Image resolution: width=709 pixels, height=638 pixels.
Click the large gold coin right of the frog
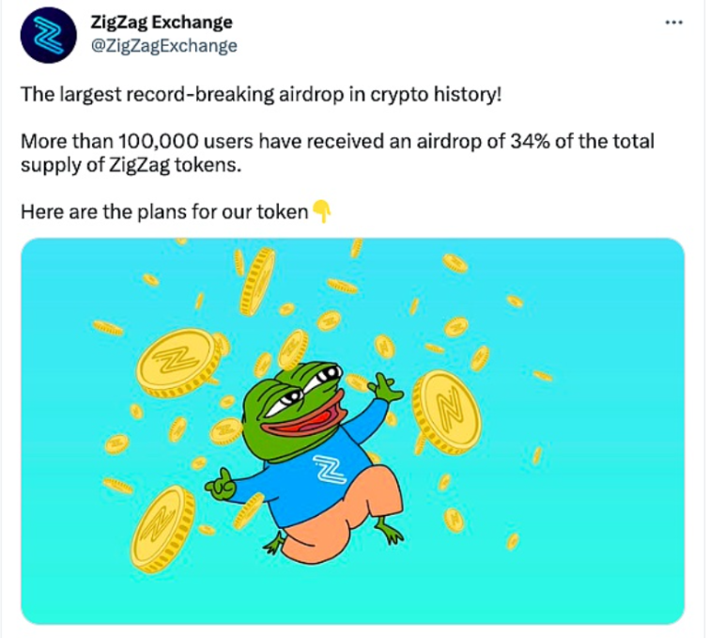click(x=446, y=405)
